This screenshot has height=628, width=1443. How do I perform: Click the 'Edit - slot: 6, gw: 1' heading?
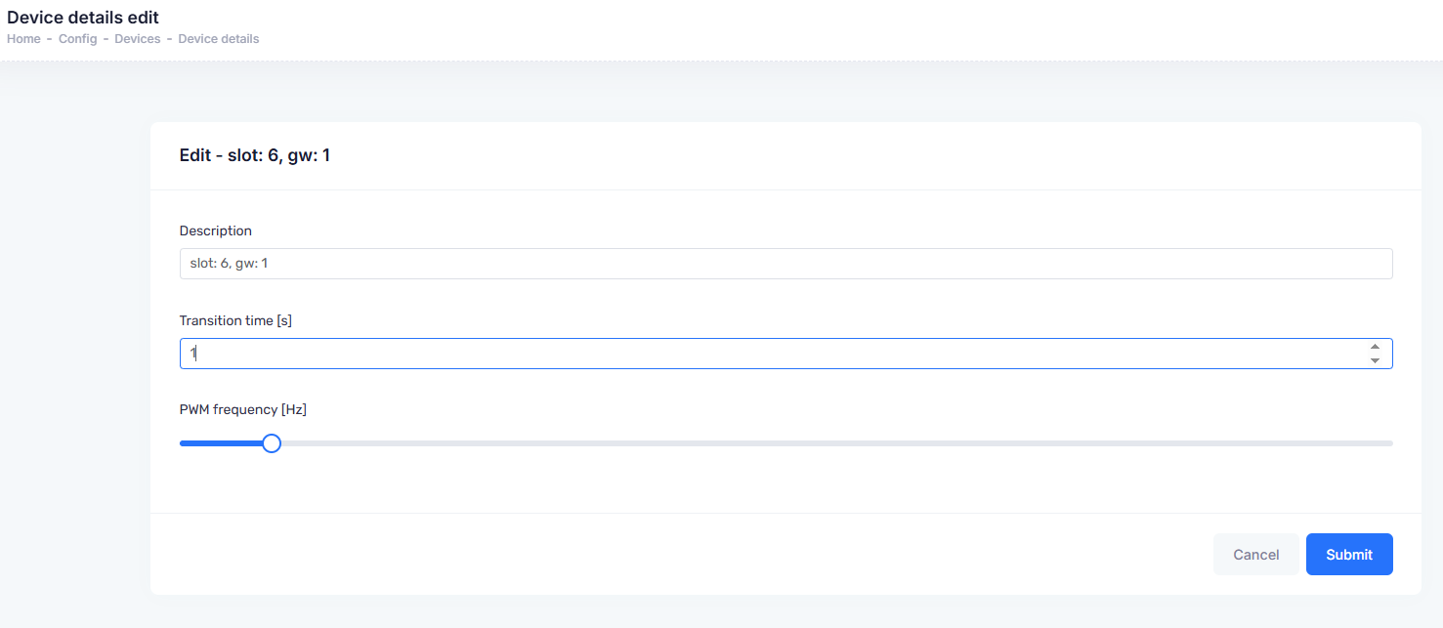[x=255, y=155]
